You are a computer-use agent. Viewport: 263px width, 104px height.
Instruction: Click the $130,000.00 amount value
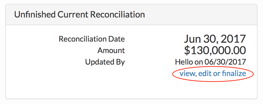215,50
